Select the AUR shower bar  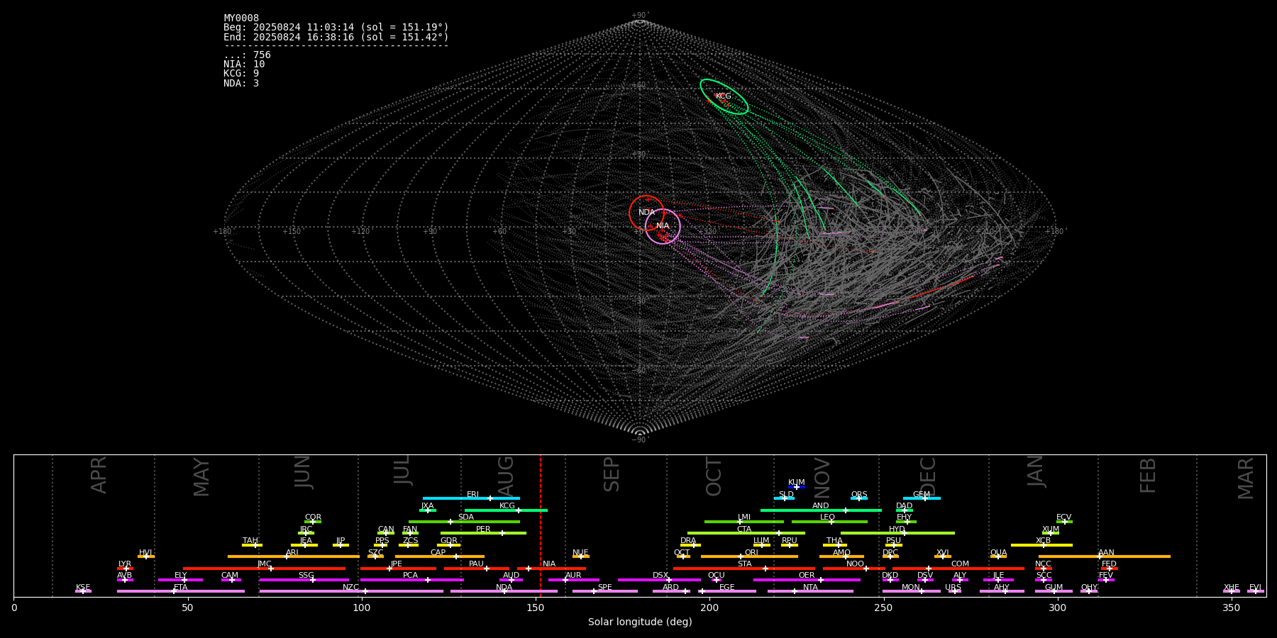(x=573, y=579)
